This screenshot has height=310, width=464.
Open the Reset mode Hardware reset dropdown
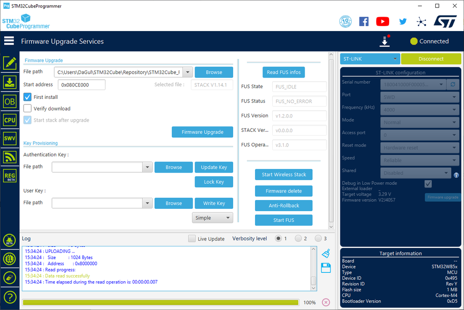[x=419, y=148]
